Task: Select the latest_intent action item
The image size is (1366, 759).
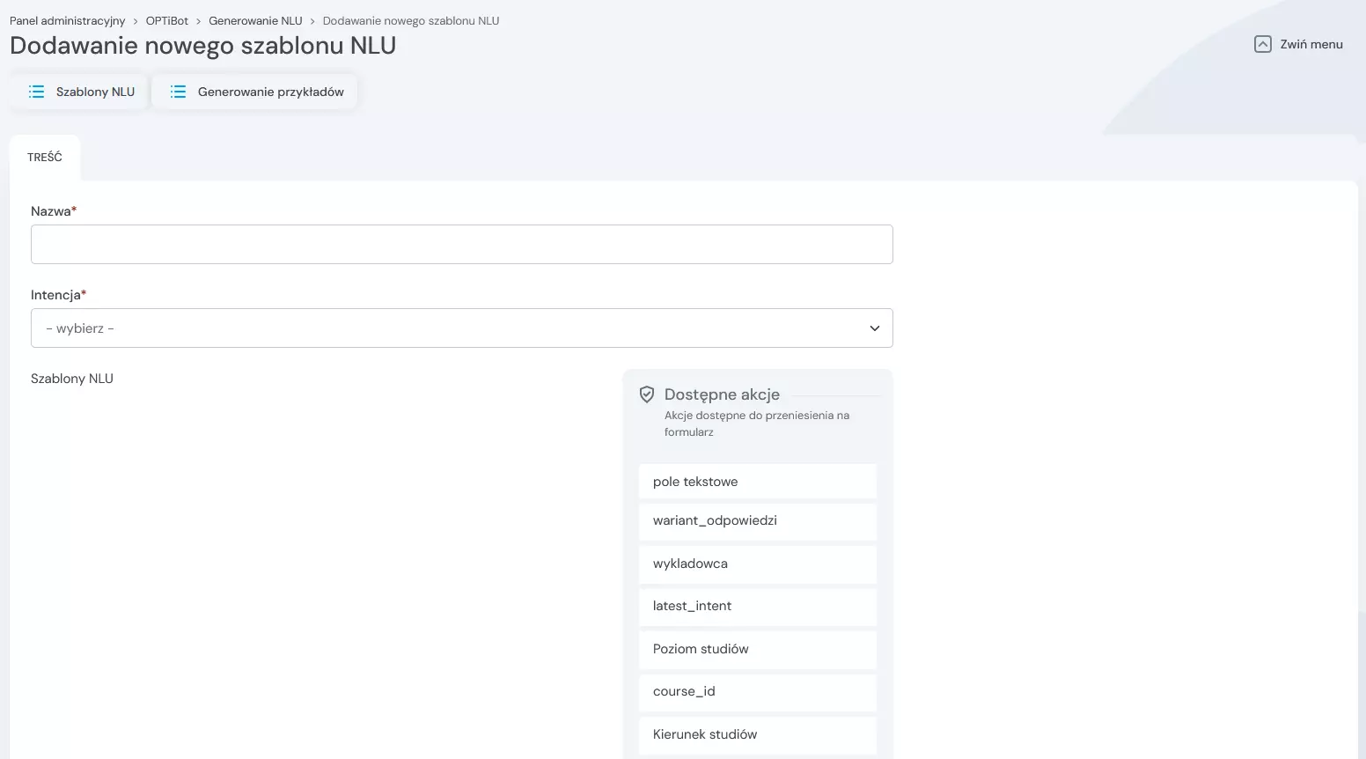Action: pos(757,606)
